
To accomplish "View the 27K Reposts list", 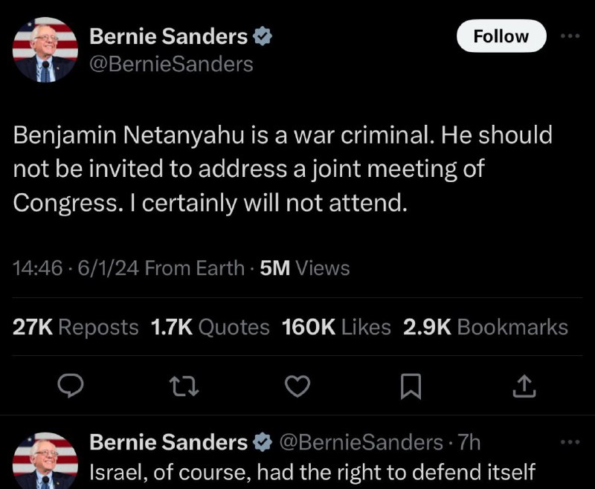I will pyautogui.click(x=76, y=327).
